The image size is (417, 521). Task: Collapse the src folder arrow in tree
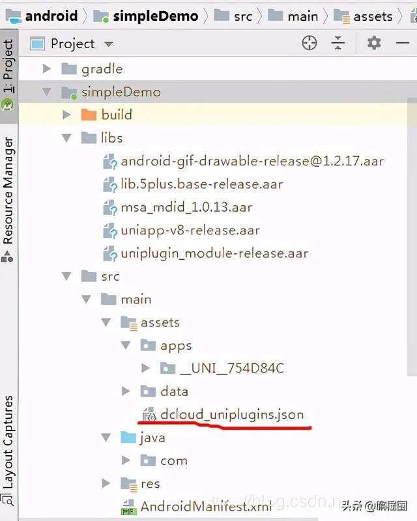(66, 275)
